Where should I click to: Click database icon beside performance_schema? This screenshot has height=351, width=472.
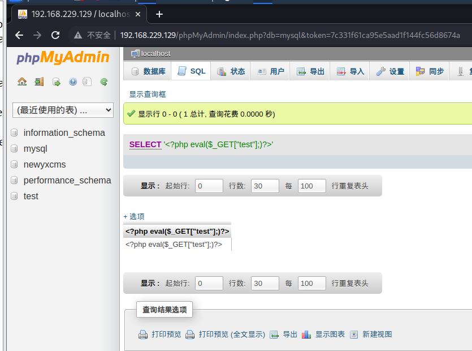tap(14, 181)
